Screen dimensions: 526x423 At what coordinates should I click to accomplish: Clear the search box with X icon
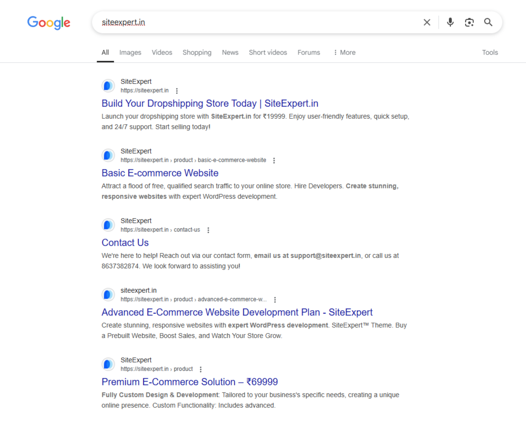point(427,22)
